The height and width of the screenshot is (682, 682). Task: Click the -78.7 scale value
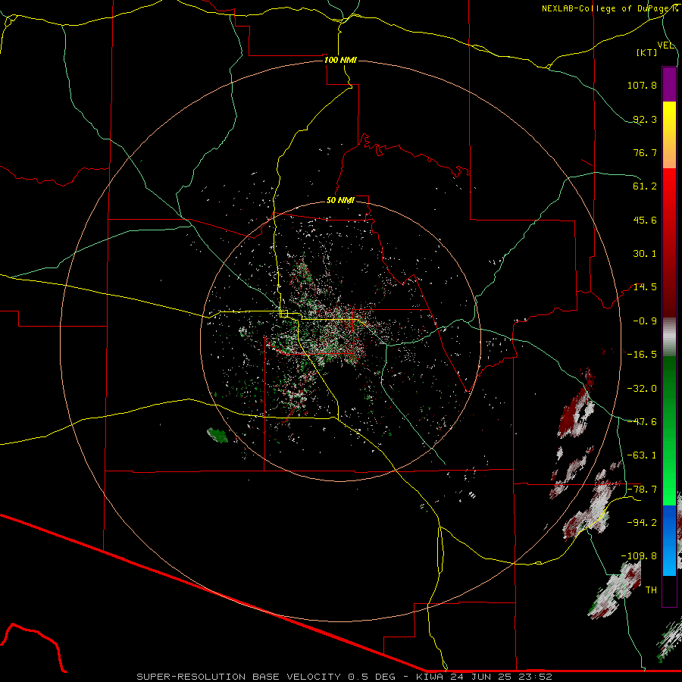pyautogui.click(x=642, y=490)
